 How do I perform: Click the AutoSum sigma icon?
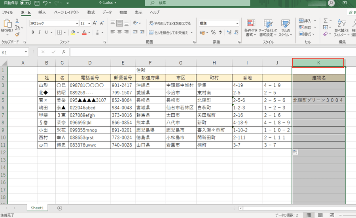click(x=326, y=21)
